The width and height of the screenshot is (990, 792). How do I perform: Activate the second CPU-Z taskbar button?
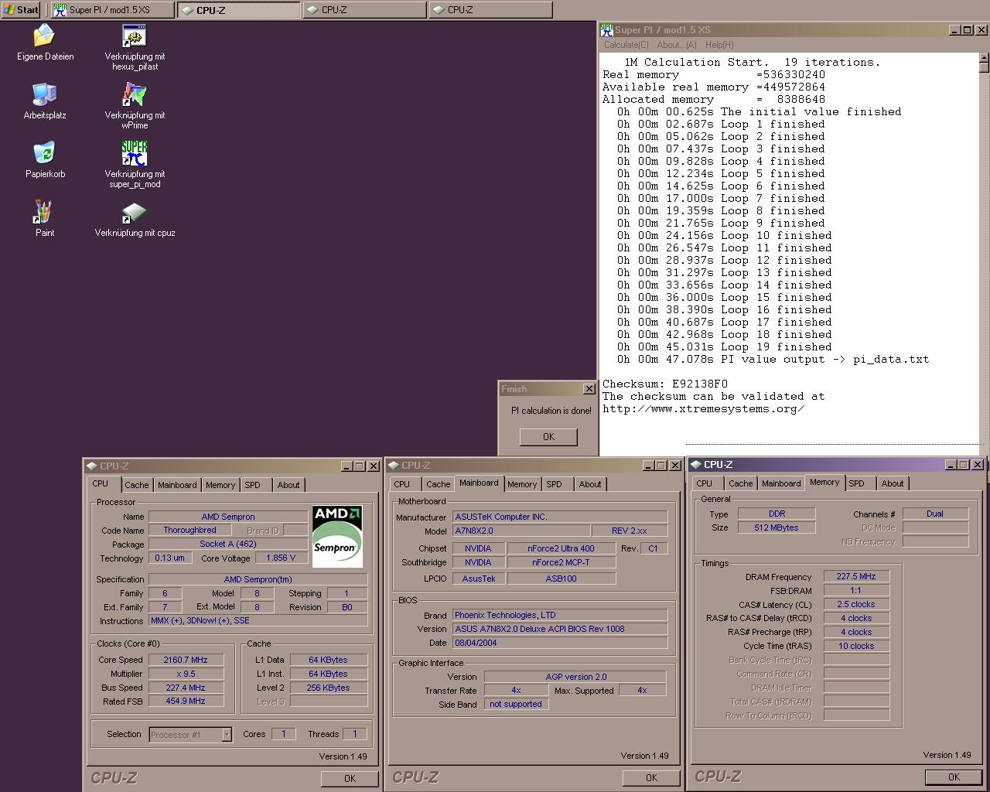pos(364,10)
